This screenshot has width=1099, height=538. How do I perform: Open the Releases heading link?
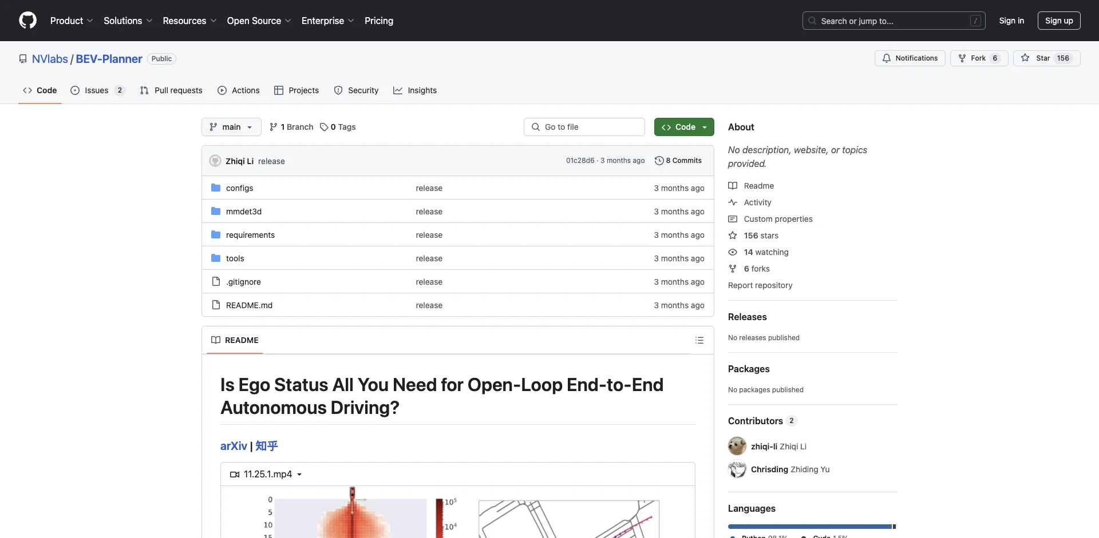tap(747, 317)
